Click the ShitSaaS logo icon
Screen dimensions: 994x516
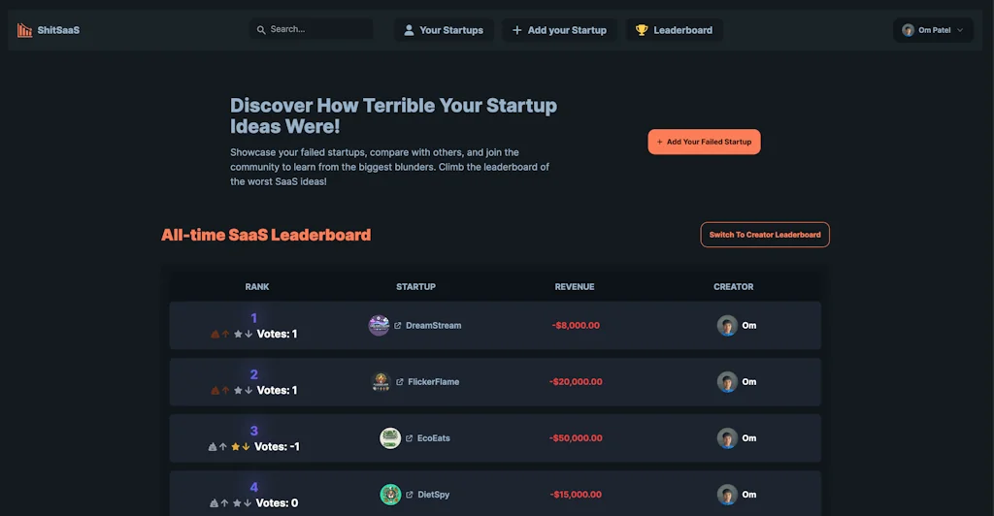tap(24, 30)
